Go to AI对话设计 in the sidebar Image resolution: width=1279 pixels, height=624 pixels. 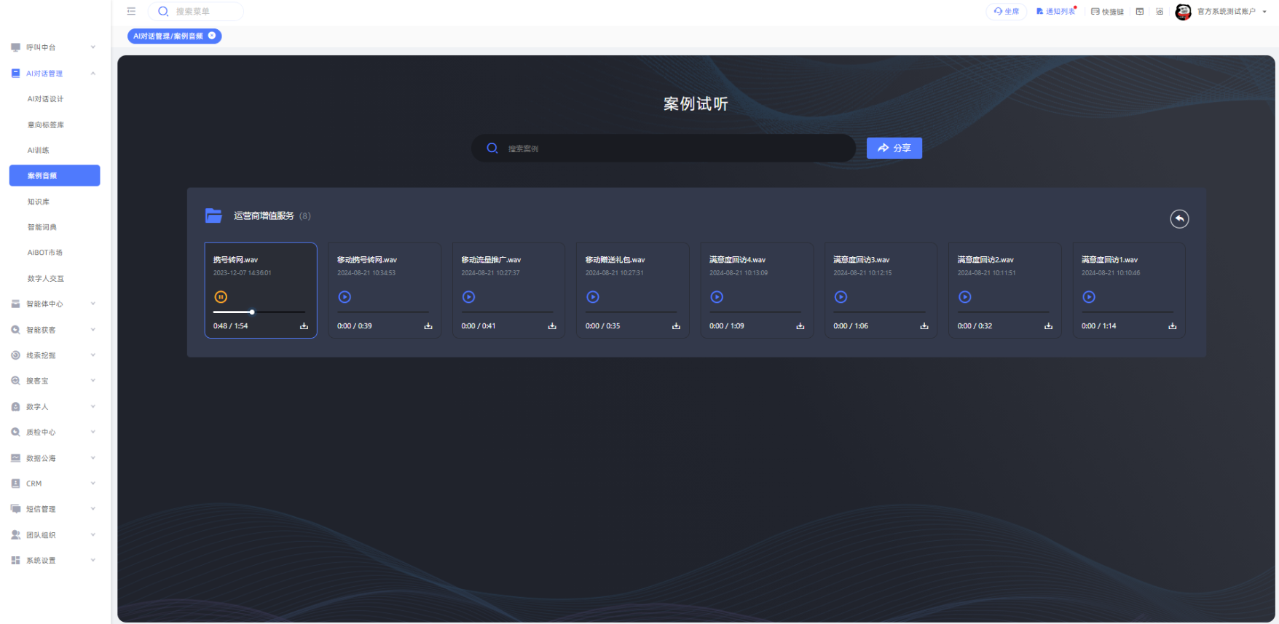[x=45, y=99]
